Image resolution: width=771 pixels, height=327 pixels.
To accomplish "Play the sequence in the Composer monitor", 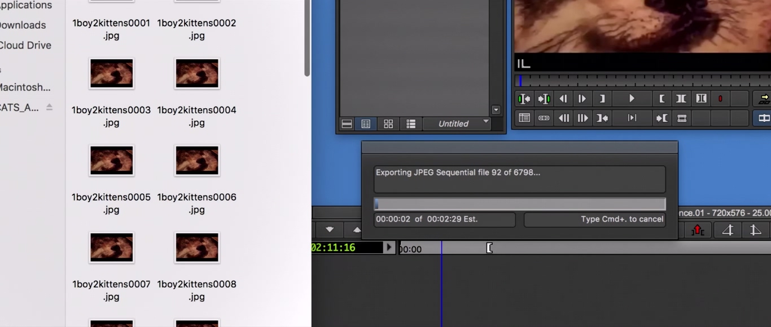I will pyautogui.click(x=632, y=99).
